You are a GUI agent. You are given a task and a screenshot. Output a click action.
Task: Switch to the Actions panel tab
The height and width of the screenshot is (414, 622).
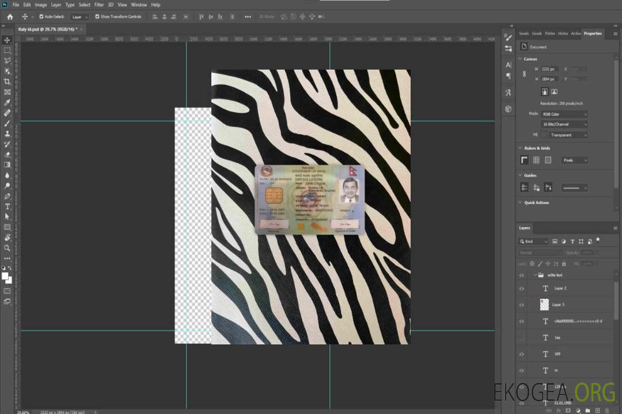tap(575, 33)
